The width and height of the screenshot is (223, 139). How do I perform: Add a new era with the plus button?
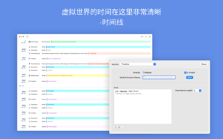tap(116, 127)
